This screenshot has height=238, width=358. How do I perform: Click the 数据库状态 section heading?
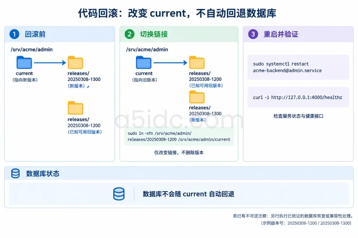tap(43, 174)
